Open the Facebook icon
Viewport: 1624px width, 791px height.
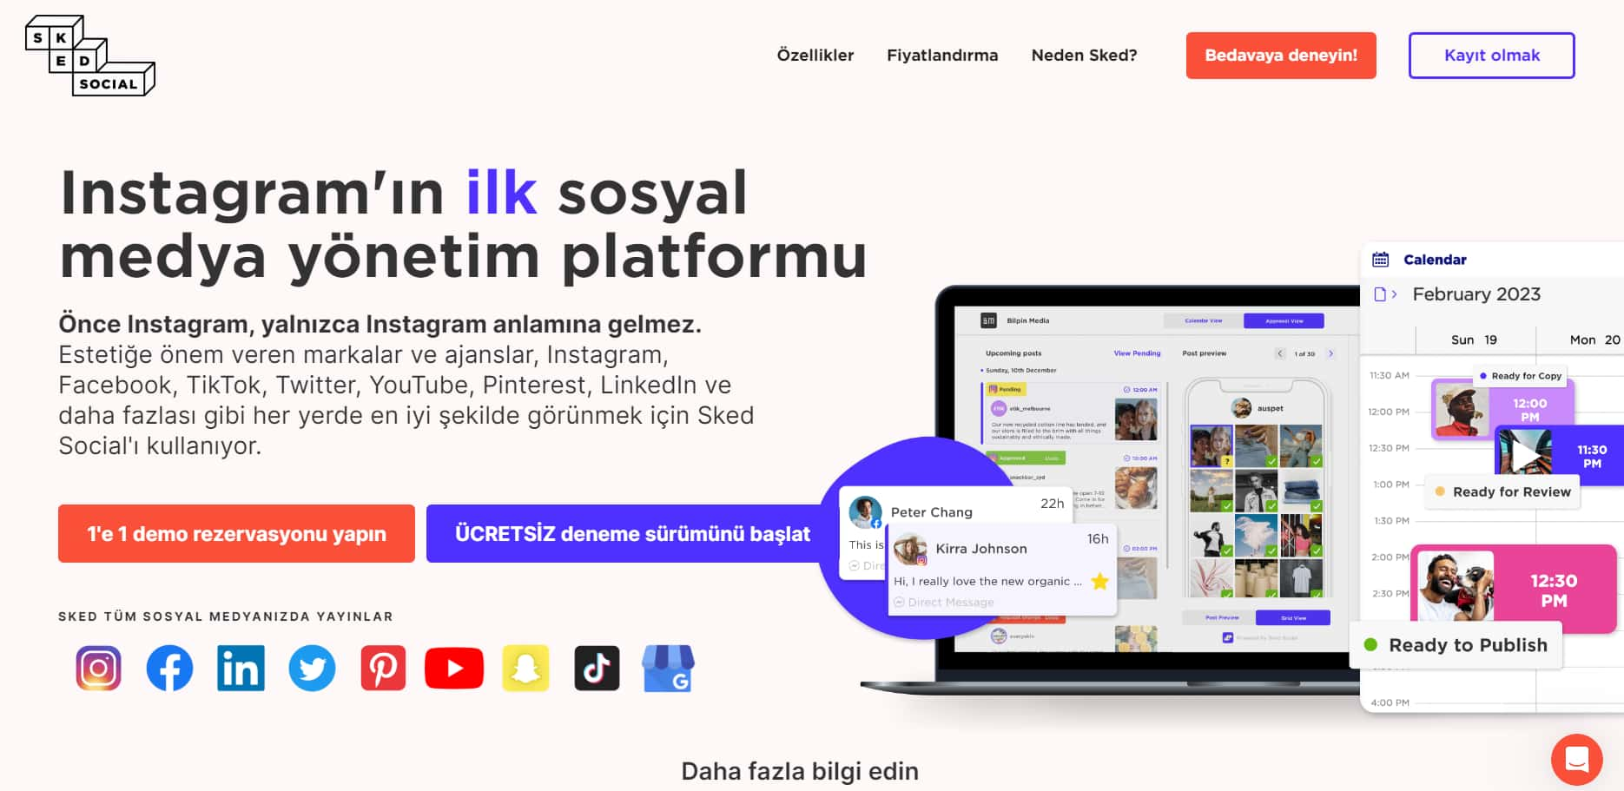(x=169, y=669)
